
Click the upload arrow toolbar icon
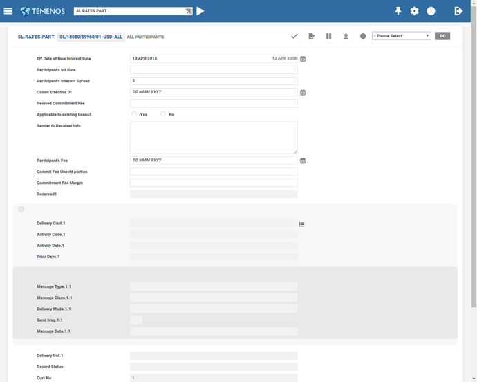[346, 36]
